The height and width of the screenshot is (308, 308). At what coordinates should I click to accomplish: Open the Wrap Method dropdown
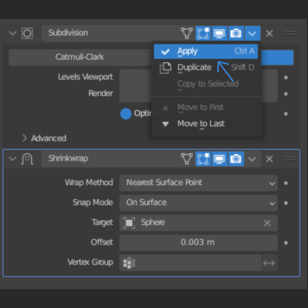point(198,183)
